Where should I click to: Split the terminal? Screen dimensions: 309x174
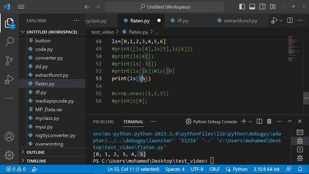259,121
